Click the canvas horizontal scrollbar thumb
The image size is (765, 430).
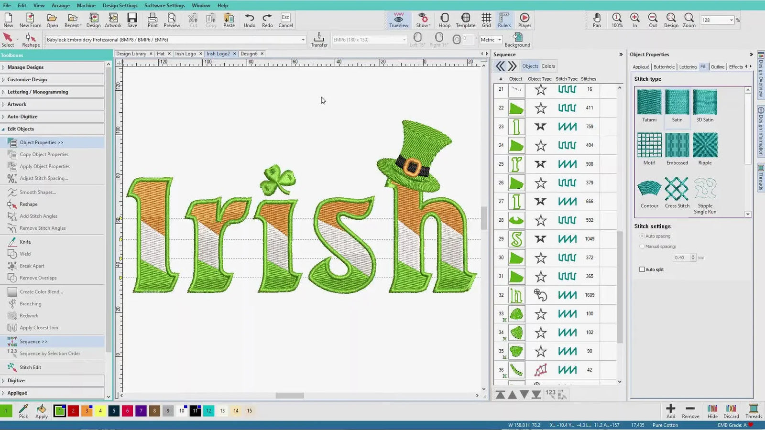(x=289, y=396)
